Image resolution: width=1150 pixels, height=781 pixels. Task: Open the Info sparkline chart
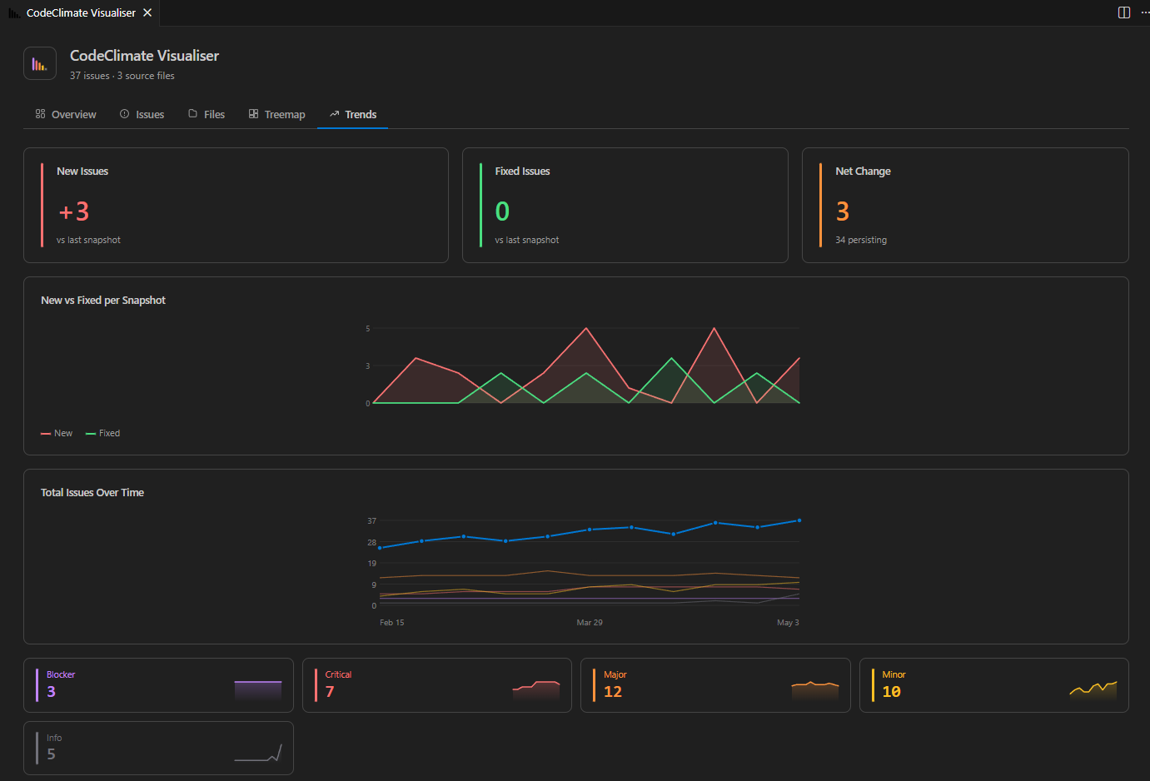[x=258, y=753]
